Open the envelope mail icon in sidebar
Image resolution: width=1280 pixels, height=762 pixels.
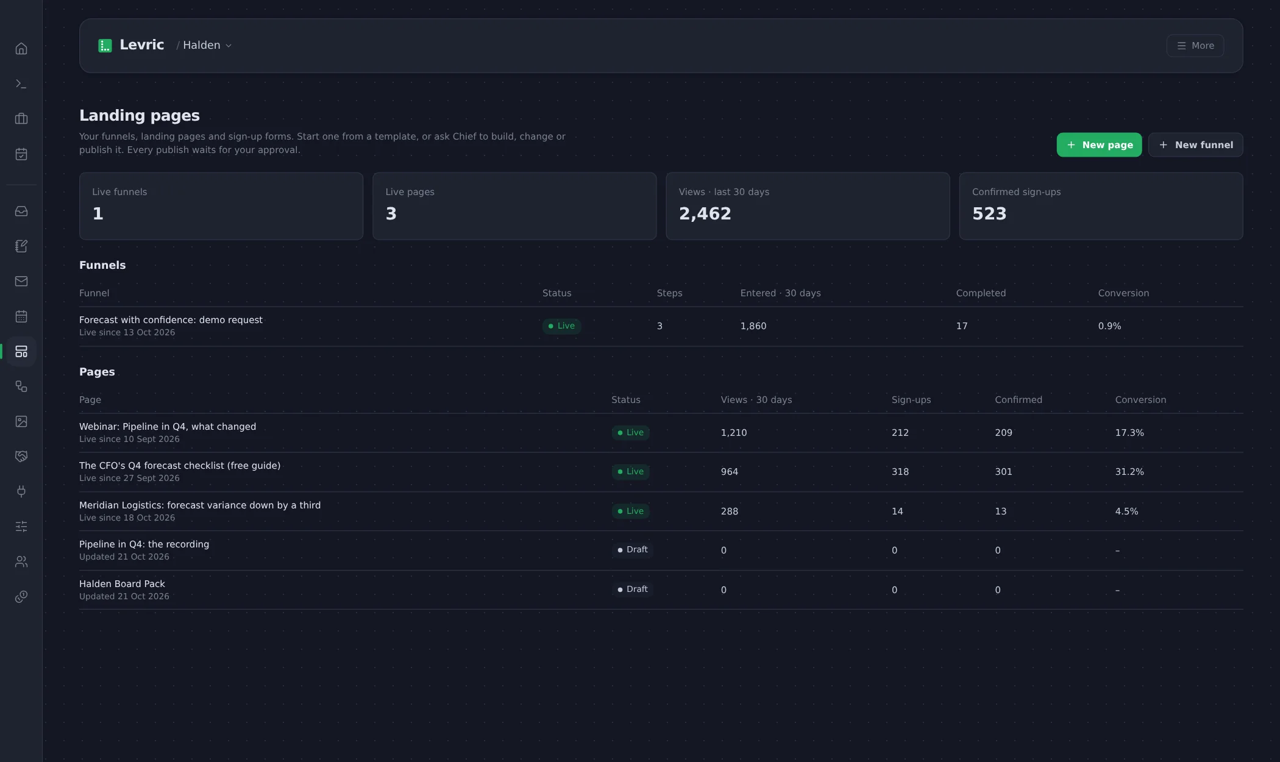(21, 281)
